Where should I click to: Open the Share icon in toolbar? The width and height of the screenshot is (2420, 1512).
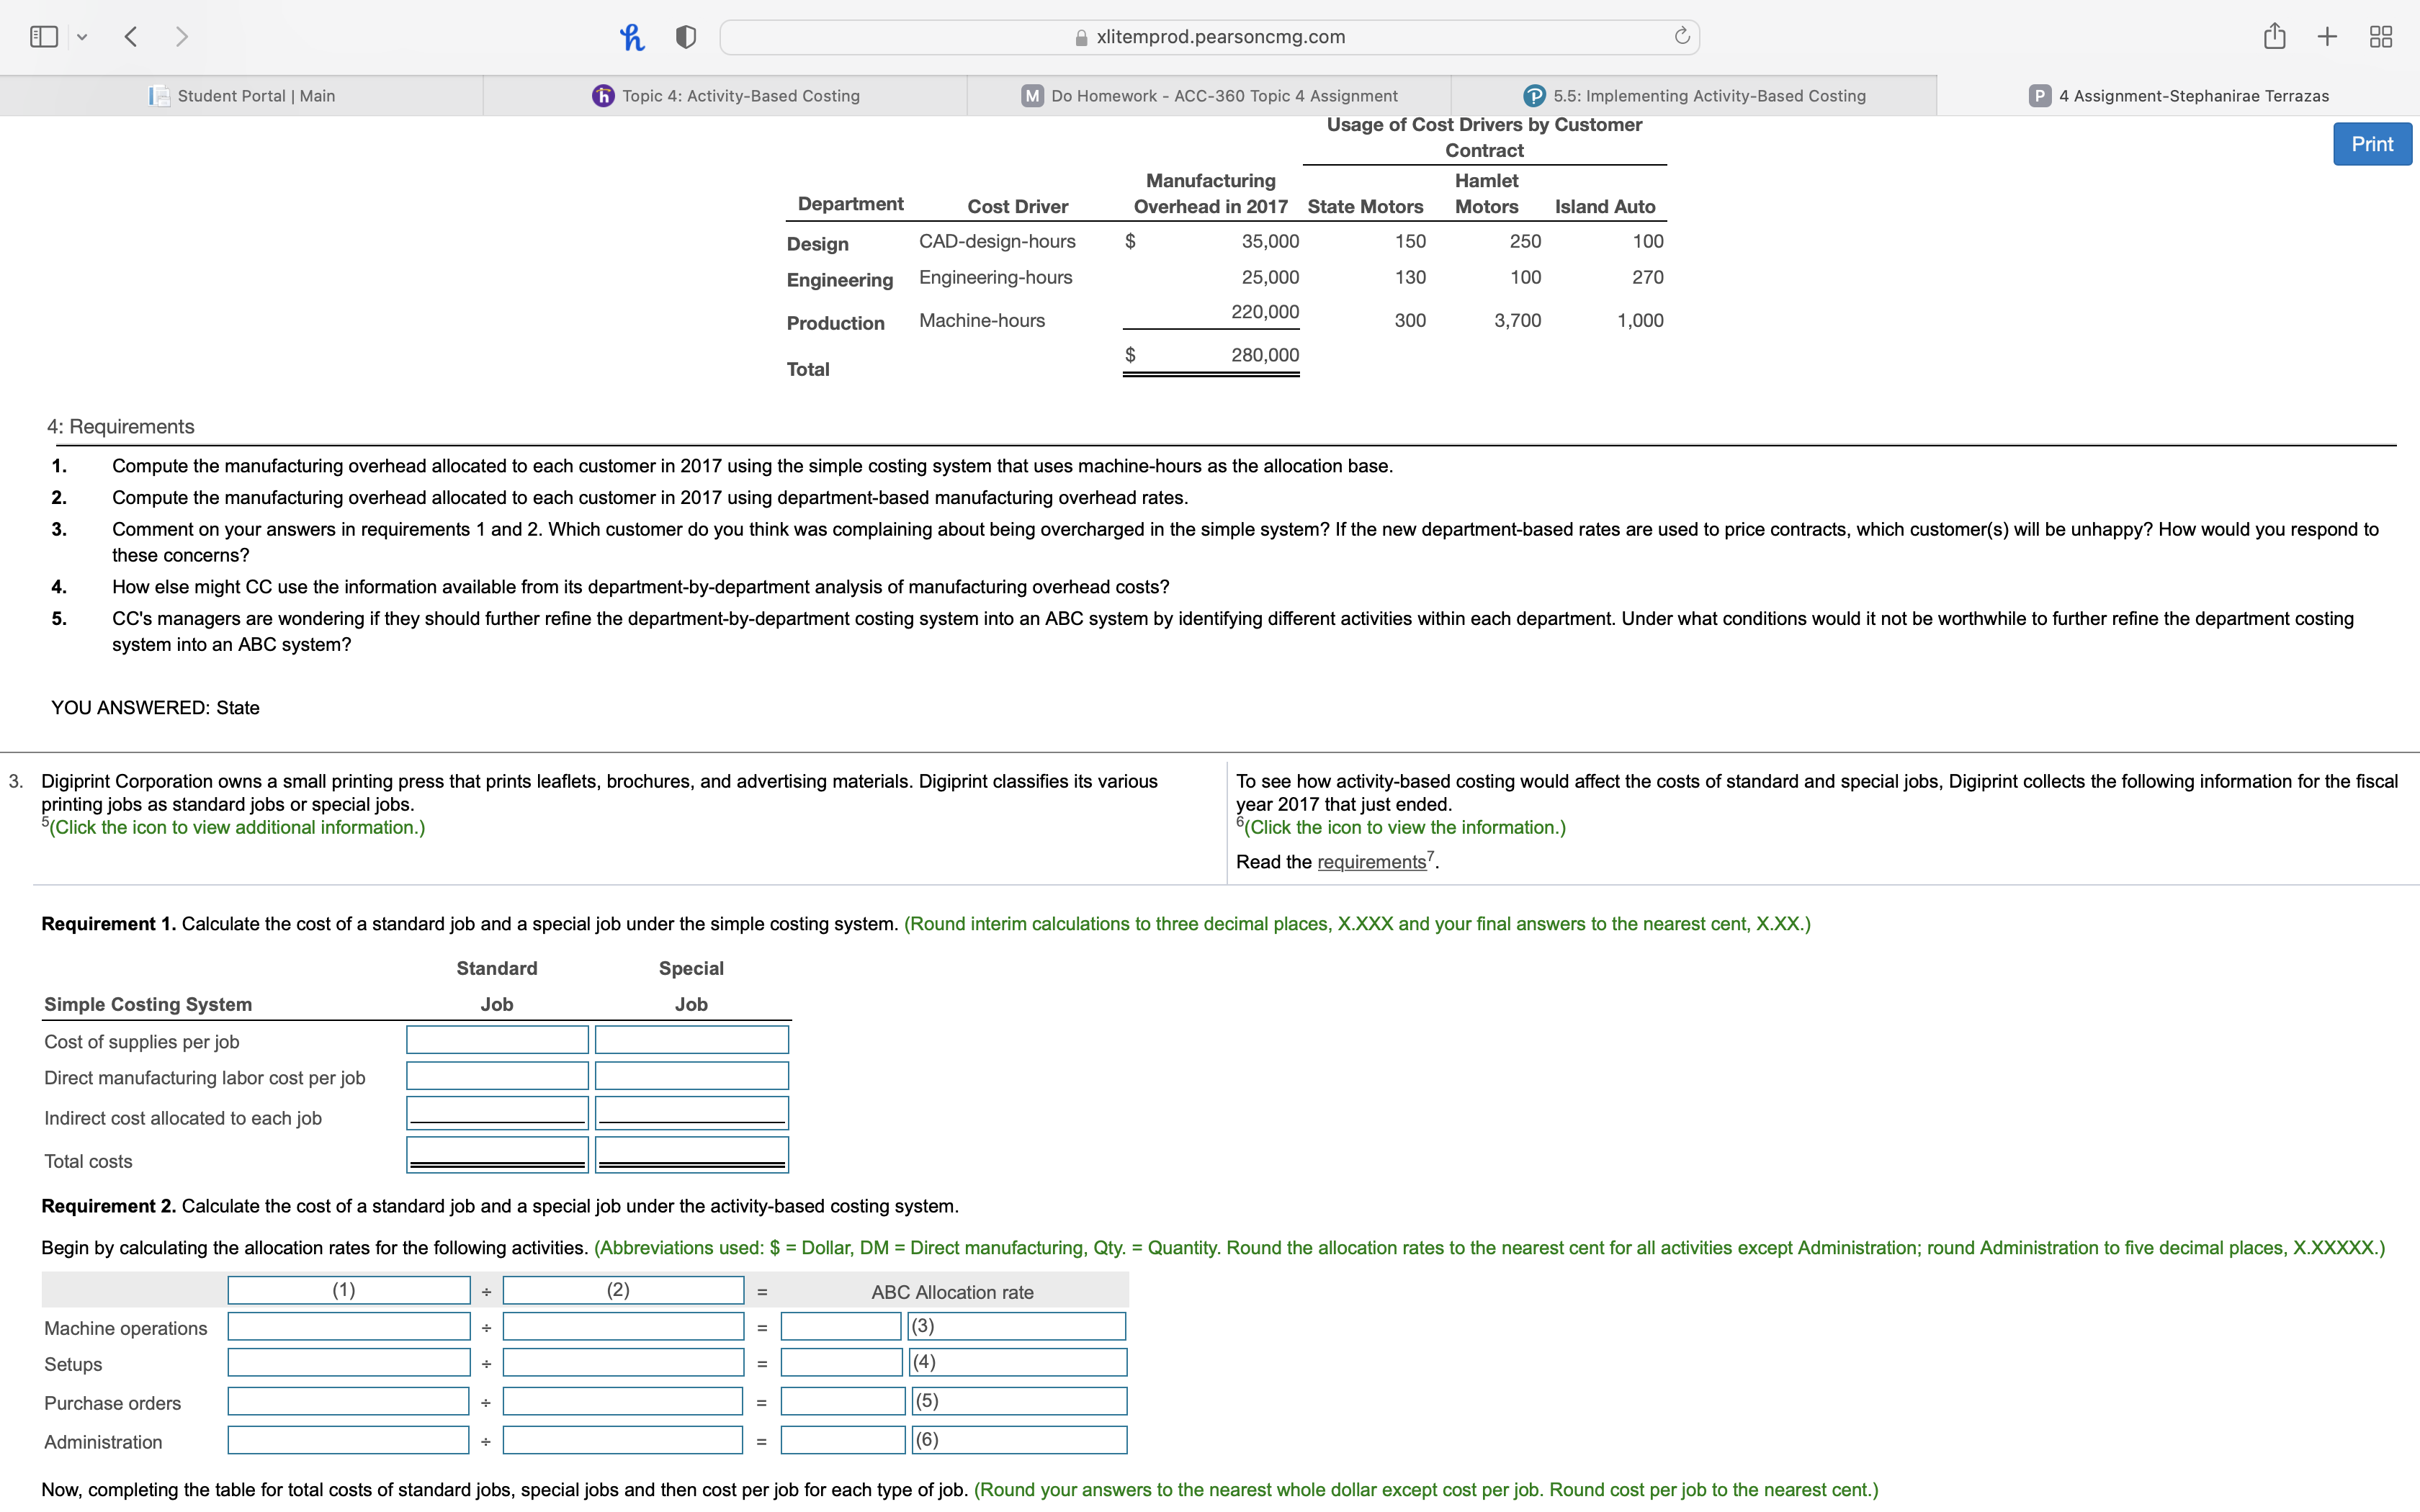(2274, 37)
